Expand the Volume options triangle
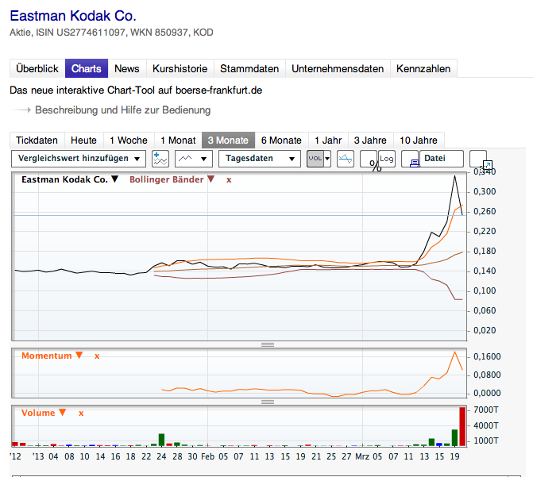The width and height of the screenshot is (533, 477). 62,412
